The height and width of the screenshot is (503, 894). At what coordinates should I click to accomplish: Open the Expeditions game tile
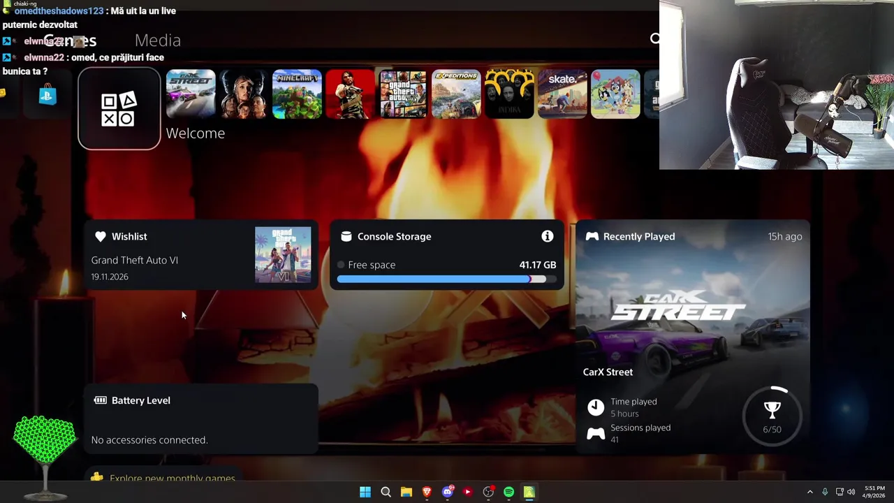coord(456,94)
